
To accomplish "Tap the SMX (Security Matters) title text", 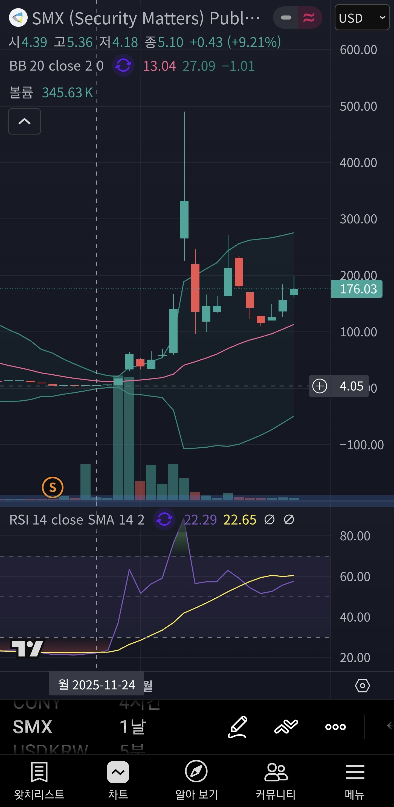I will (146, 18).
